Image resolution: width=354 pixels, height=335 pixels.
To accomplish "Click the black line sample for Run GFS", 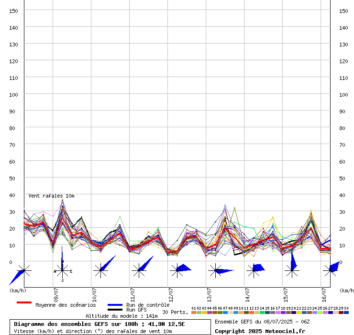I will click(115, 310).
